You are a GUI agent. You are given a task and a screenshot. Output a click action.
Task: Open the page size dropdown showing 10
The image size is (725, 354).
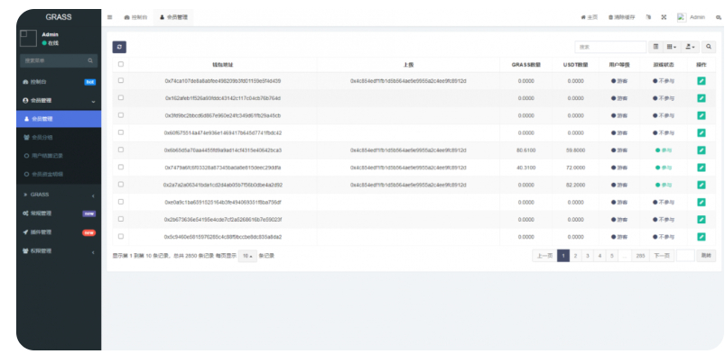coord(247,256)
